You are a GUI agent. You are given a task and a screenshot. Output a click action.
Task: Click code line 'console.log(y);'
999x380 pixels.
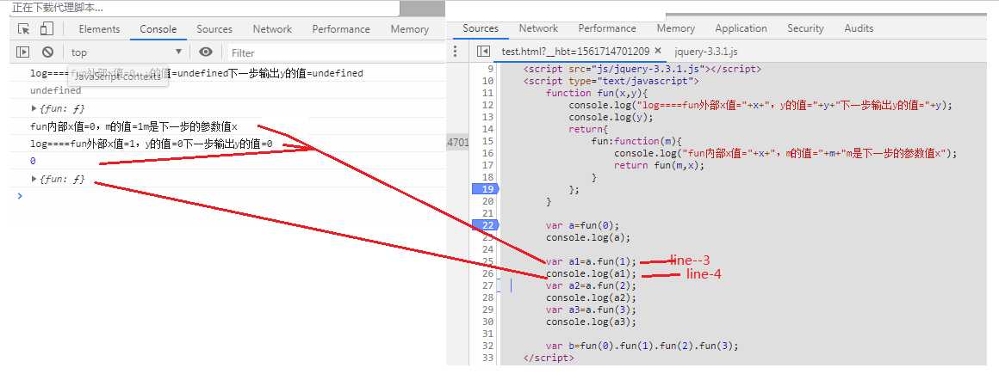click(x=611, y=117)
